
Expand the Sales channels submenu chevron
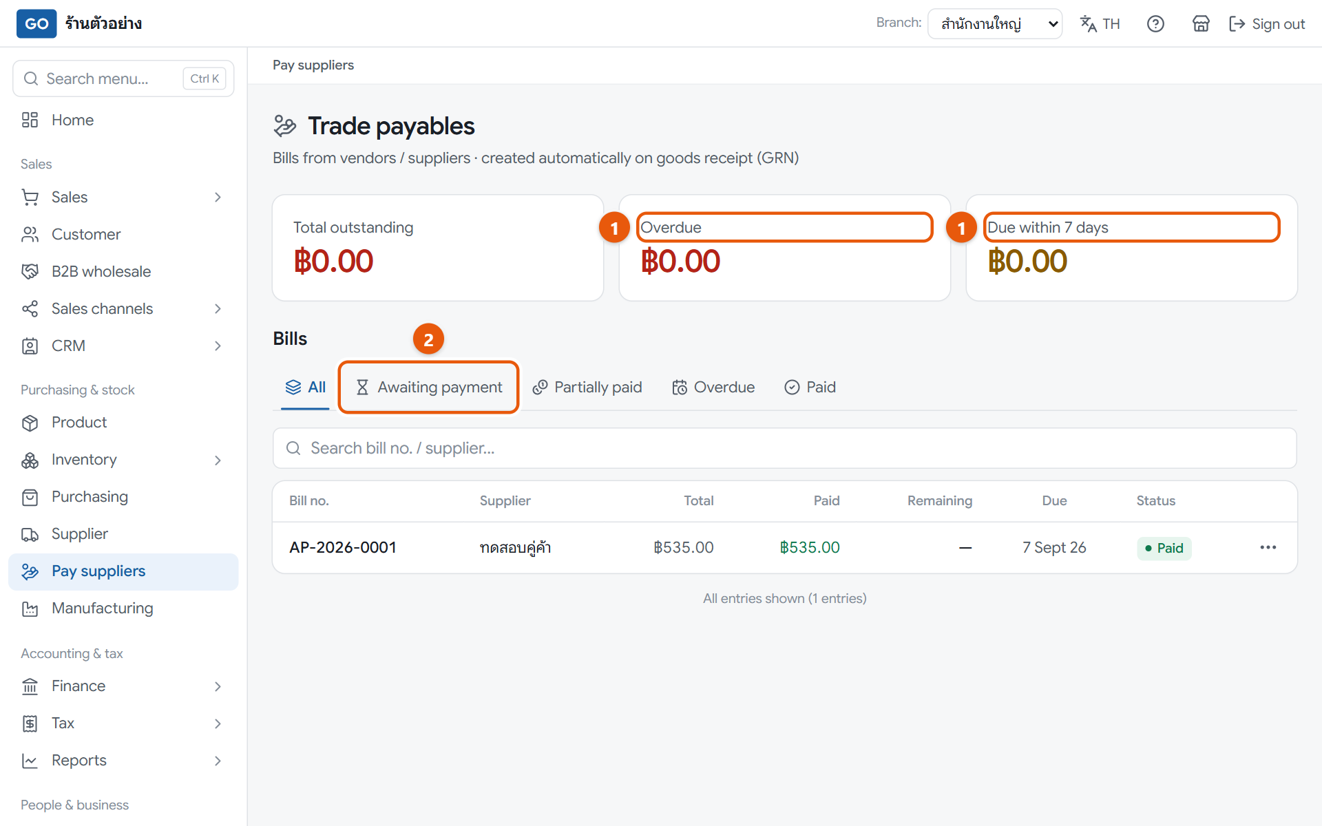218,309
